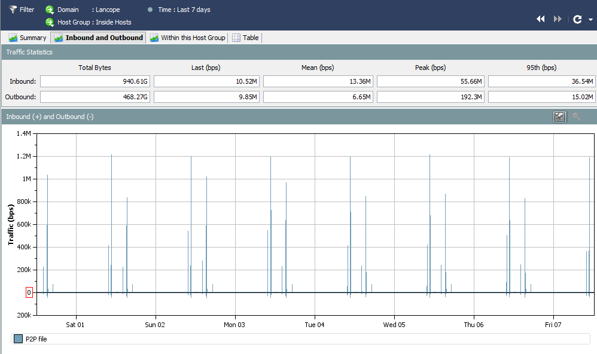597x354 pixels.
Task: Click the Inbound and Outbound tab chart icon
Action: pyautogui.click(x=59, y=38)
